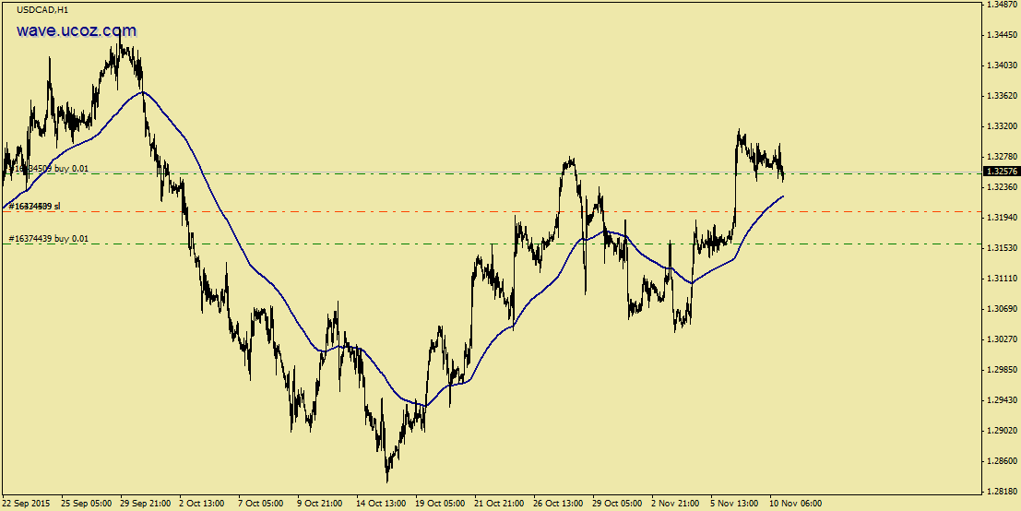Click the 19 Oct 05:00 time label

coord(442,504)
